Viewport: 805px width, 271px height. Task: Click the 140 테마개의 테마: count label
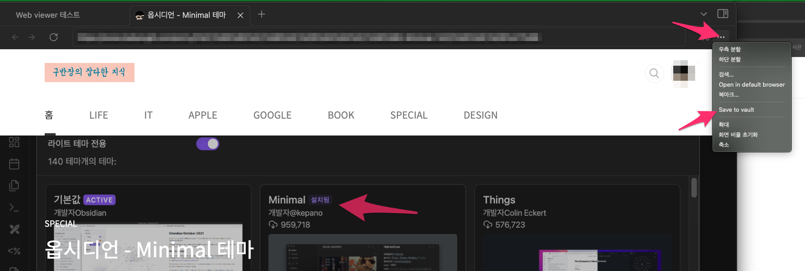[82, 161]
